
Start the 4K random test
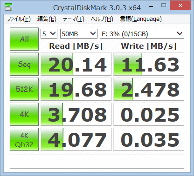tap(24, 114)
